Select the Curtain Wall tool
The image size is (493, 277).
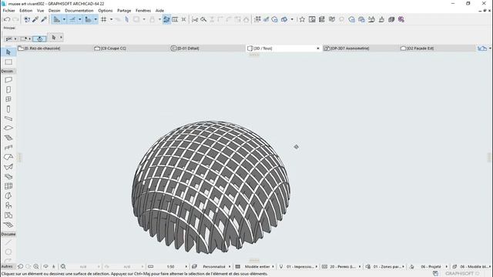coord(8,186)
